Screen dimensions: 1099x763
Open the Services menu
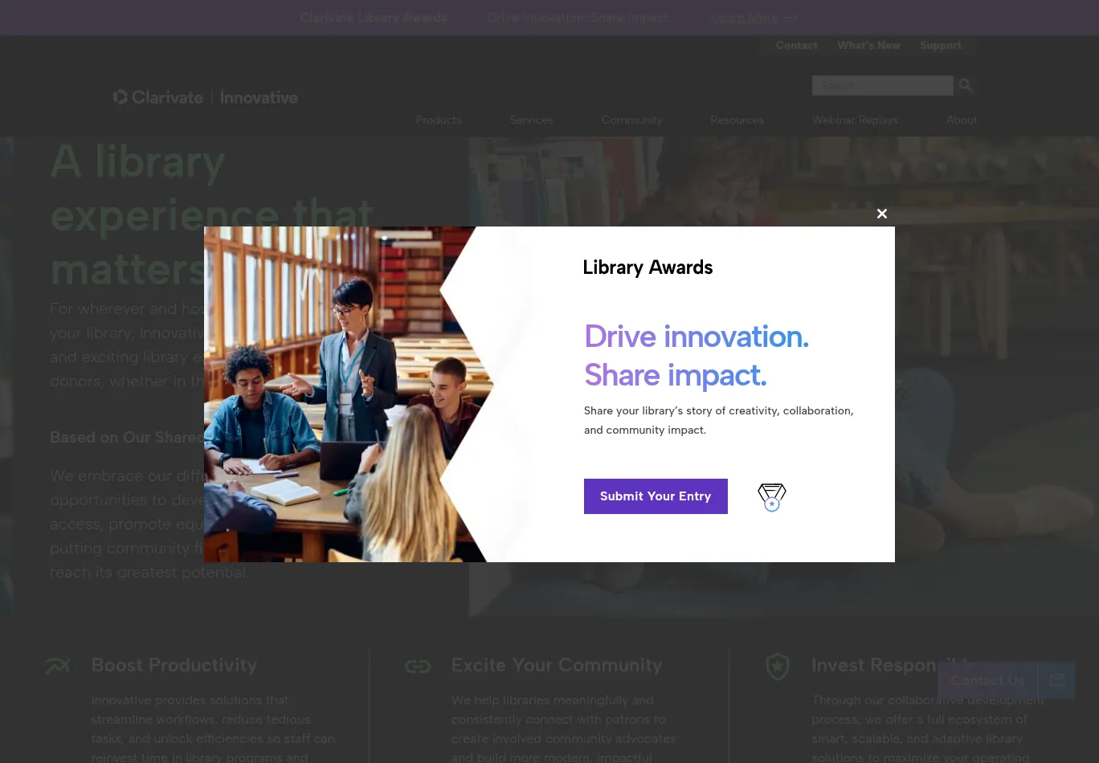531,120
